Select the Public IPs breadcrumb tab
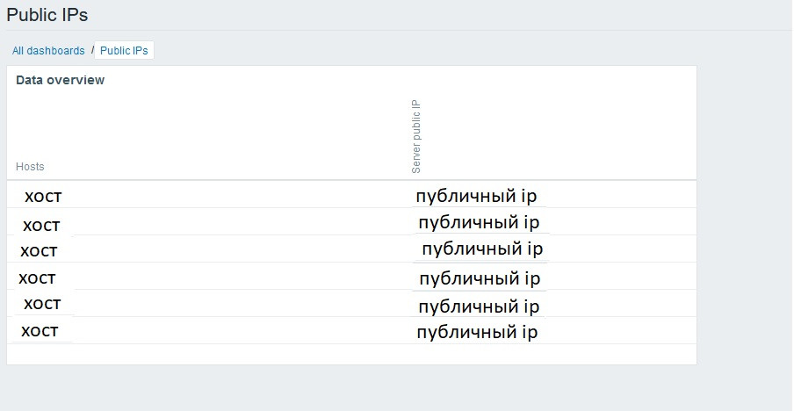 coord(124,51)
